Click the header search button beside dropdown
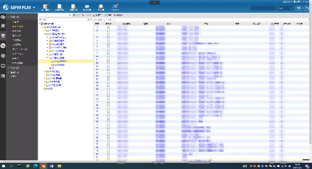This screenshot has width=312, height=169. 298,8
